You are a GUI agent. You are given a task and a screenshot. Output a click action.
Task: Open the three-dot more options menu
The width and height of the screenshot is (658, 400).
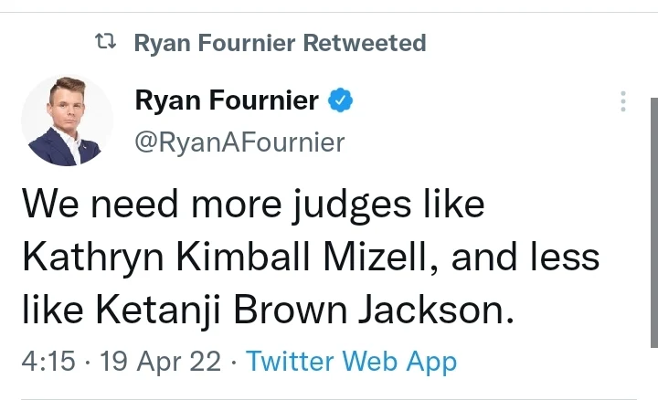[623, 101]
